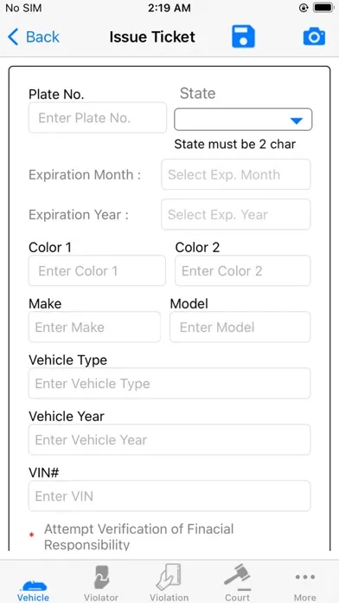Select the Vehicle tab icon
Viewport: 339px width, 603px height.
pos(34,587)
